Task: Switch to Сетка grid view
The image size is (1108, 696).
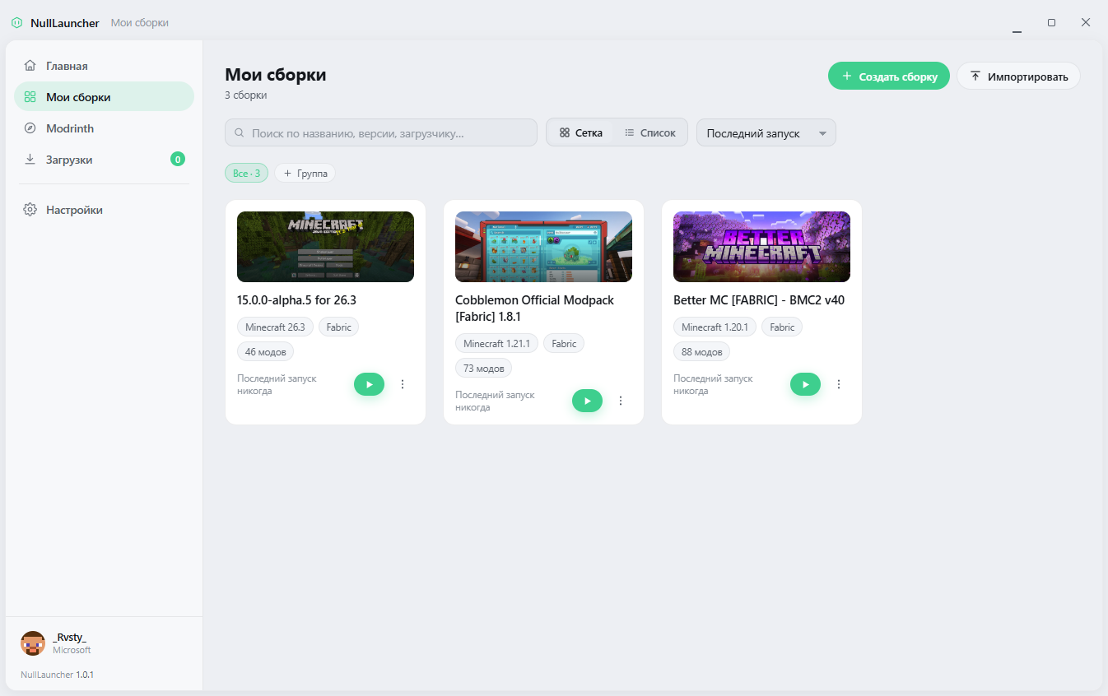Action: click(x=580, y=132)
